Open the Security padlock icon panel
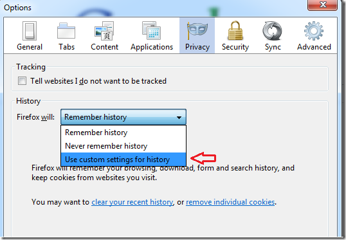This screenshot has width=346, height=240. 235,30
